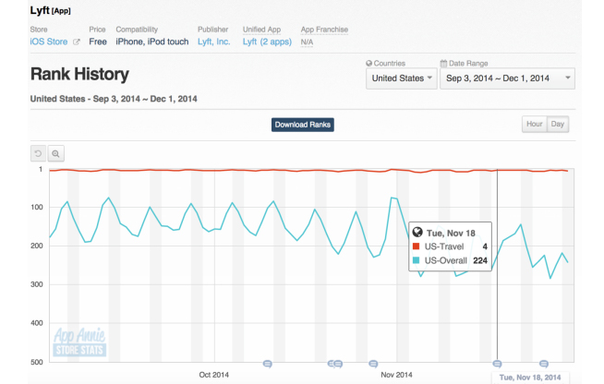Image resolution: width=604 pixels, height=384 pixels.
Task: Click the magnifier zoom icon above chart
Action: [x=55, y=153]
